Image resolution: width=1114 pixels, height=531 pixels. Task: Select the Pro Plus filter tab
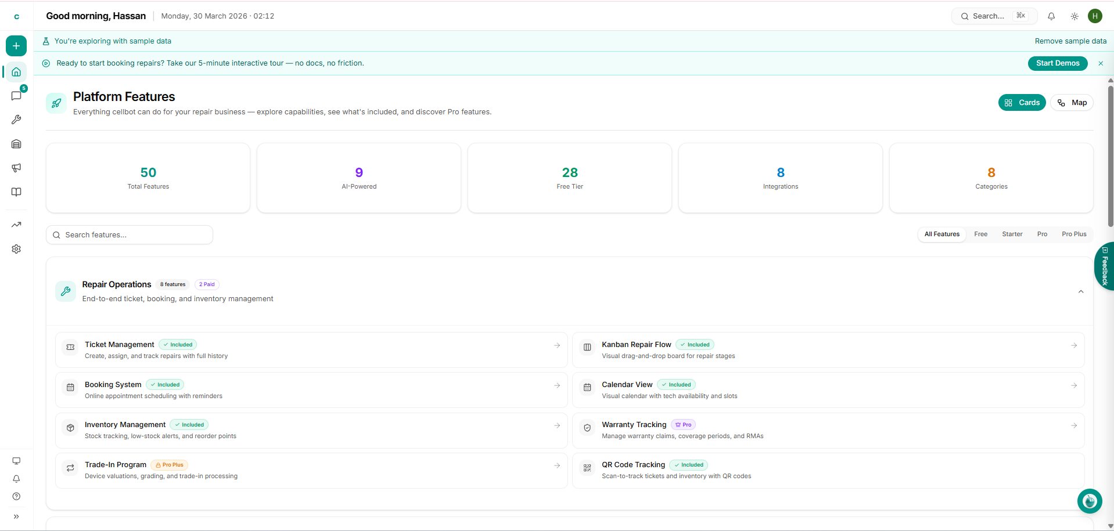point(1073,234)
